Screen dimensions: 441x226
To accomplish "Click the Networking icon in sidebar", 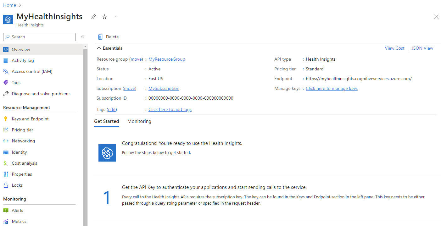I will pyautogui.click(x=6, y=141).
